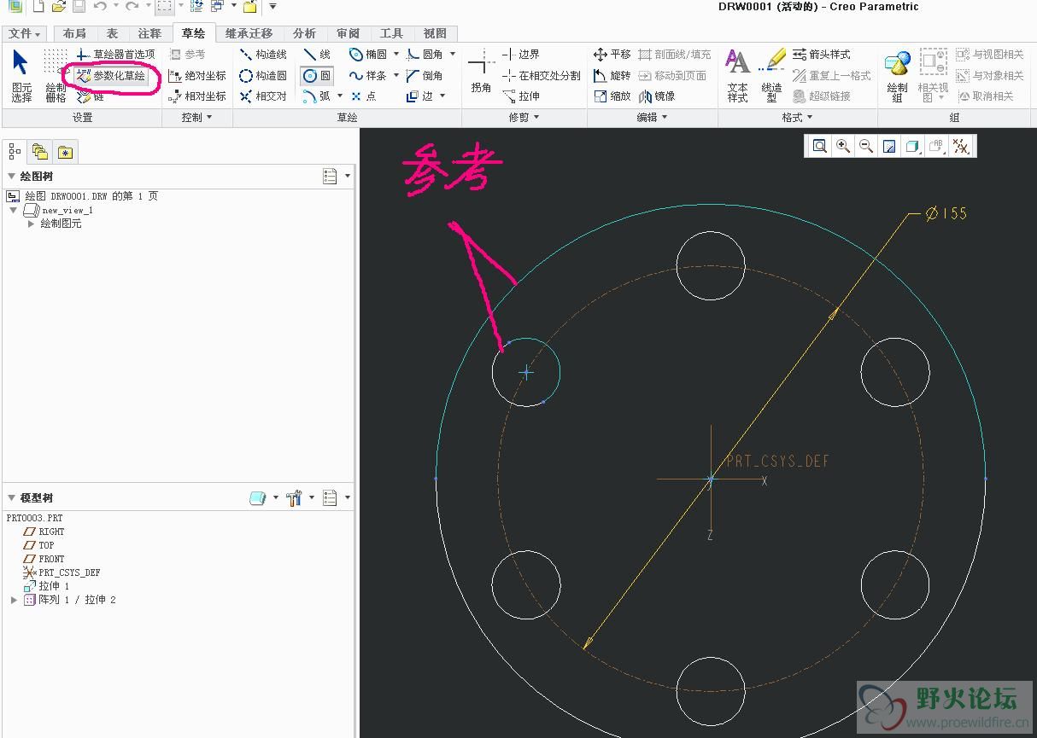
Task: Select the 椭圆 ellipse tool
Action: 368,55
